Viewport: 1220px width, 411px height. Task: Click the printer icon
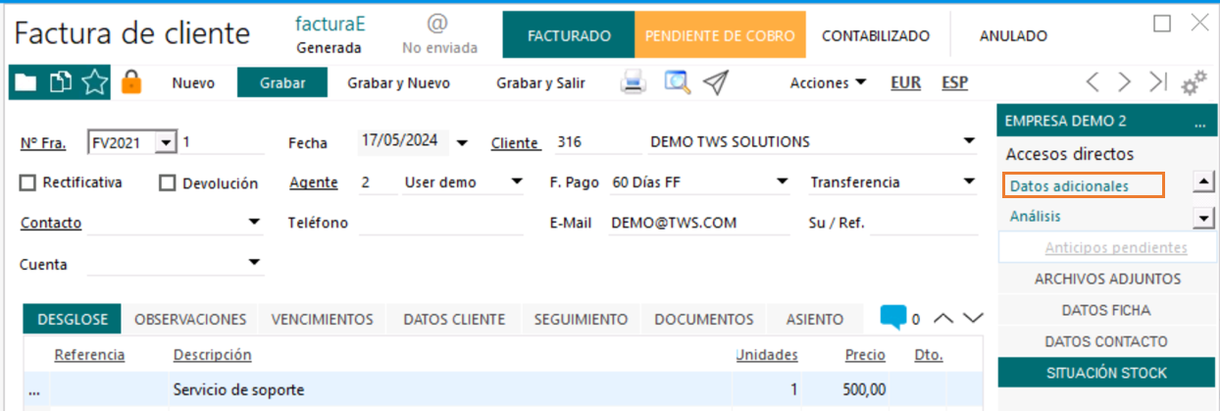click(634, 83)
